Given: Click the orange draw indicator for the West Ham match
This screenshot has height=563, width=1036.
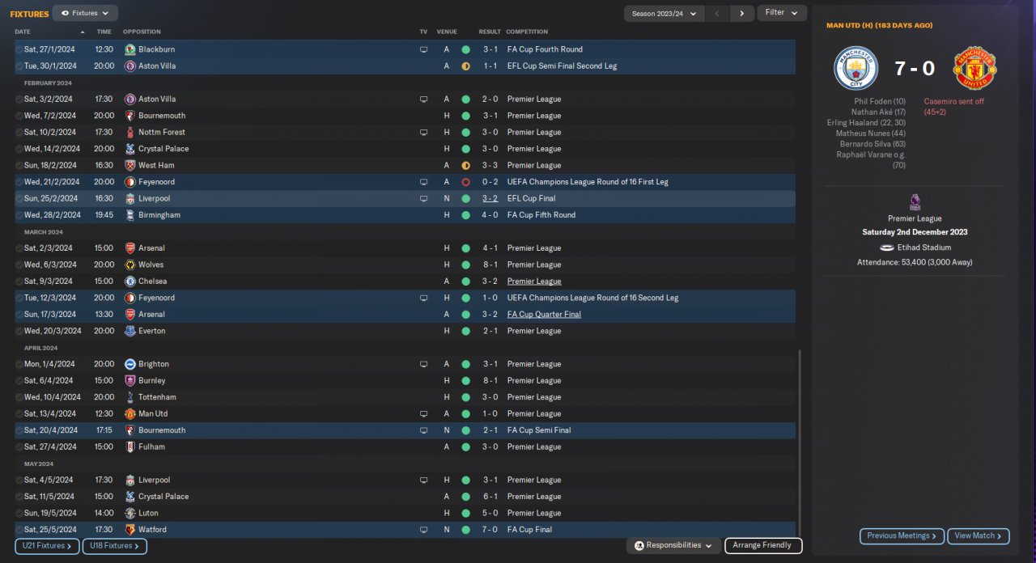Looking at the screenshot, I should [x=465, y=165].
